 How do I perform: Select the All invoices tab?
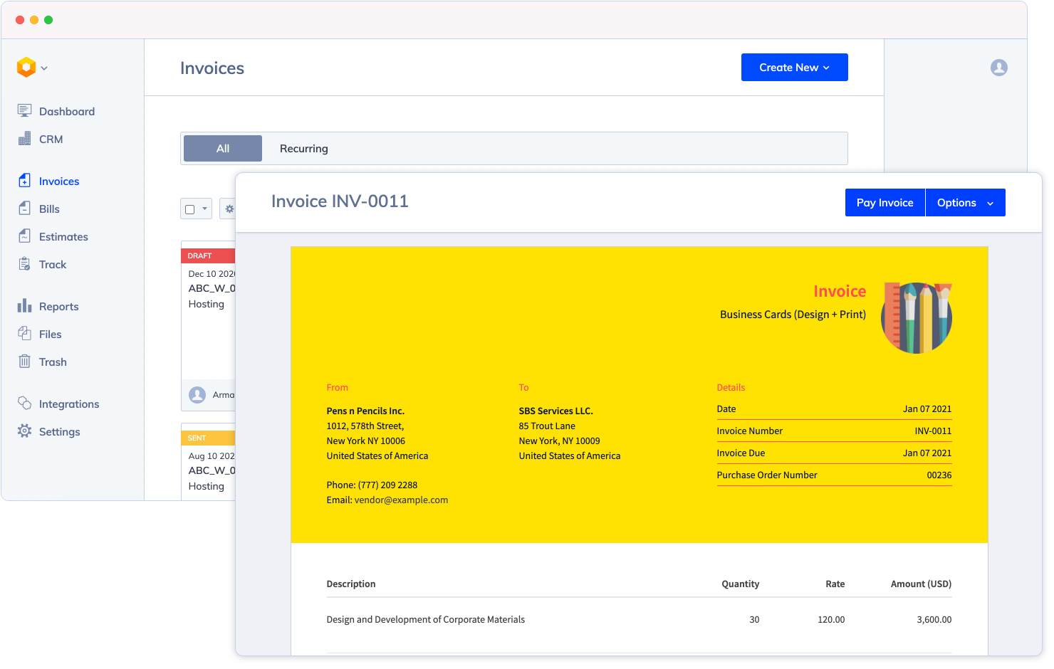223,149
